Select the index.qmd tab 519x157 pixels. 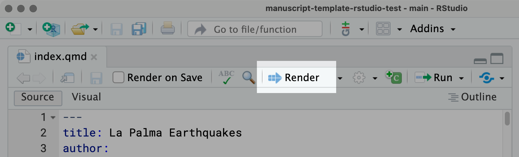point(60,57)
